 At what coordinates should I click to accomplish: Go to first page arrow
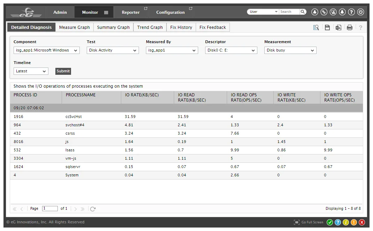point(15,209)
